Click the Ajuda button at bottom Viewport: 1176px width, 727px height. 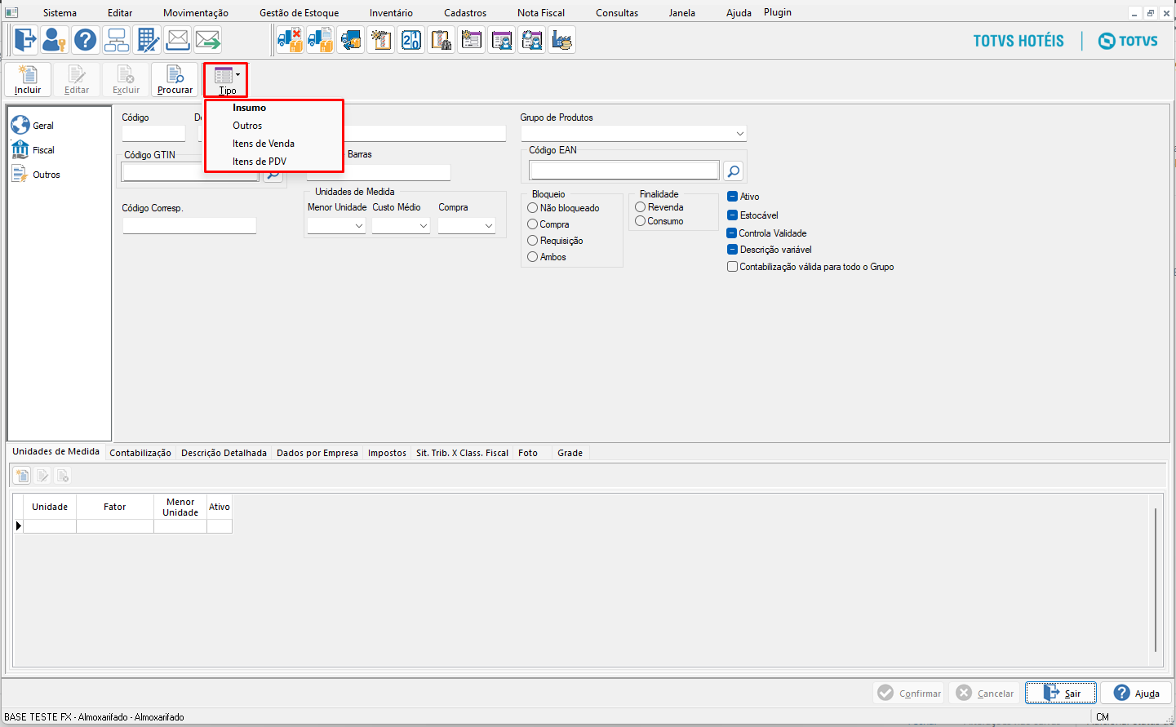pos(1136,693)
